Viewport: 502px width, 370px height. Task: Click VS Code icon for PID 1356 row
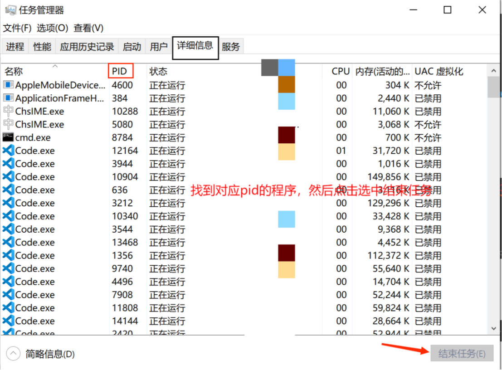[9, 255]
